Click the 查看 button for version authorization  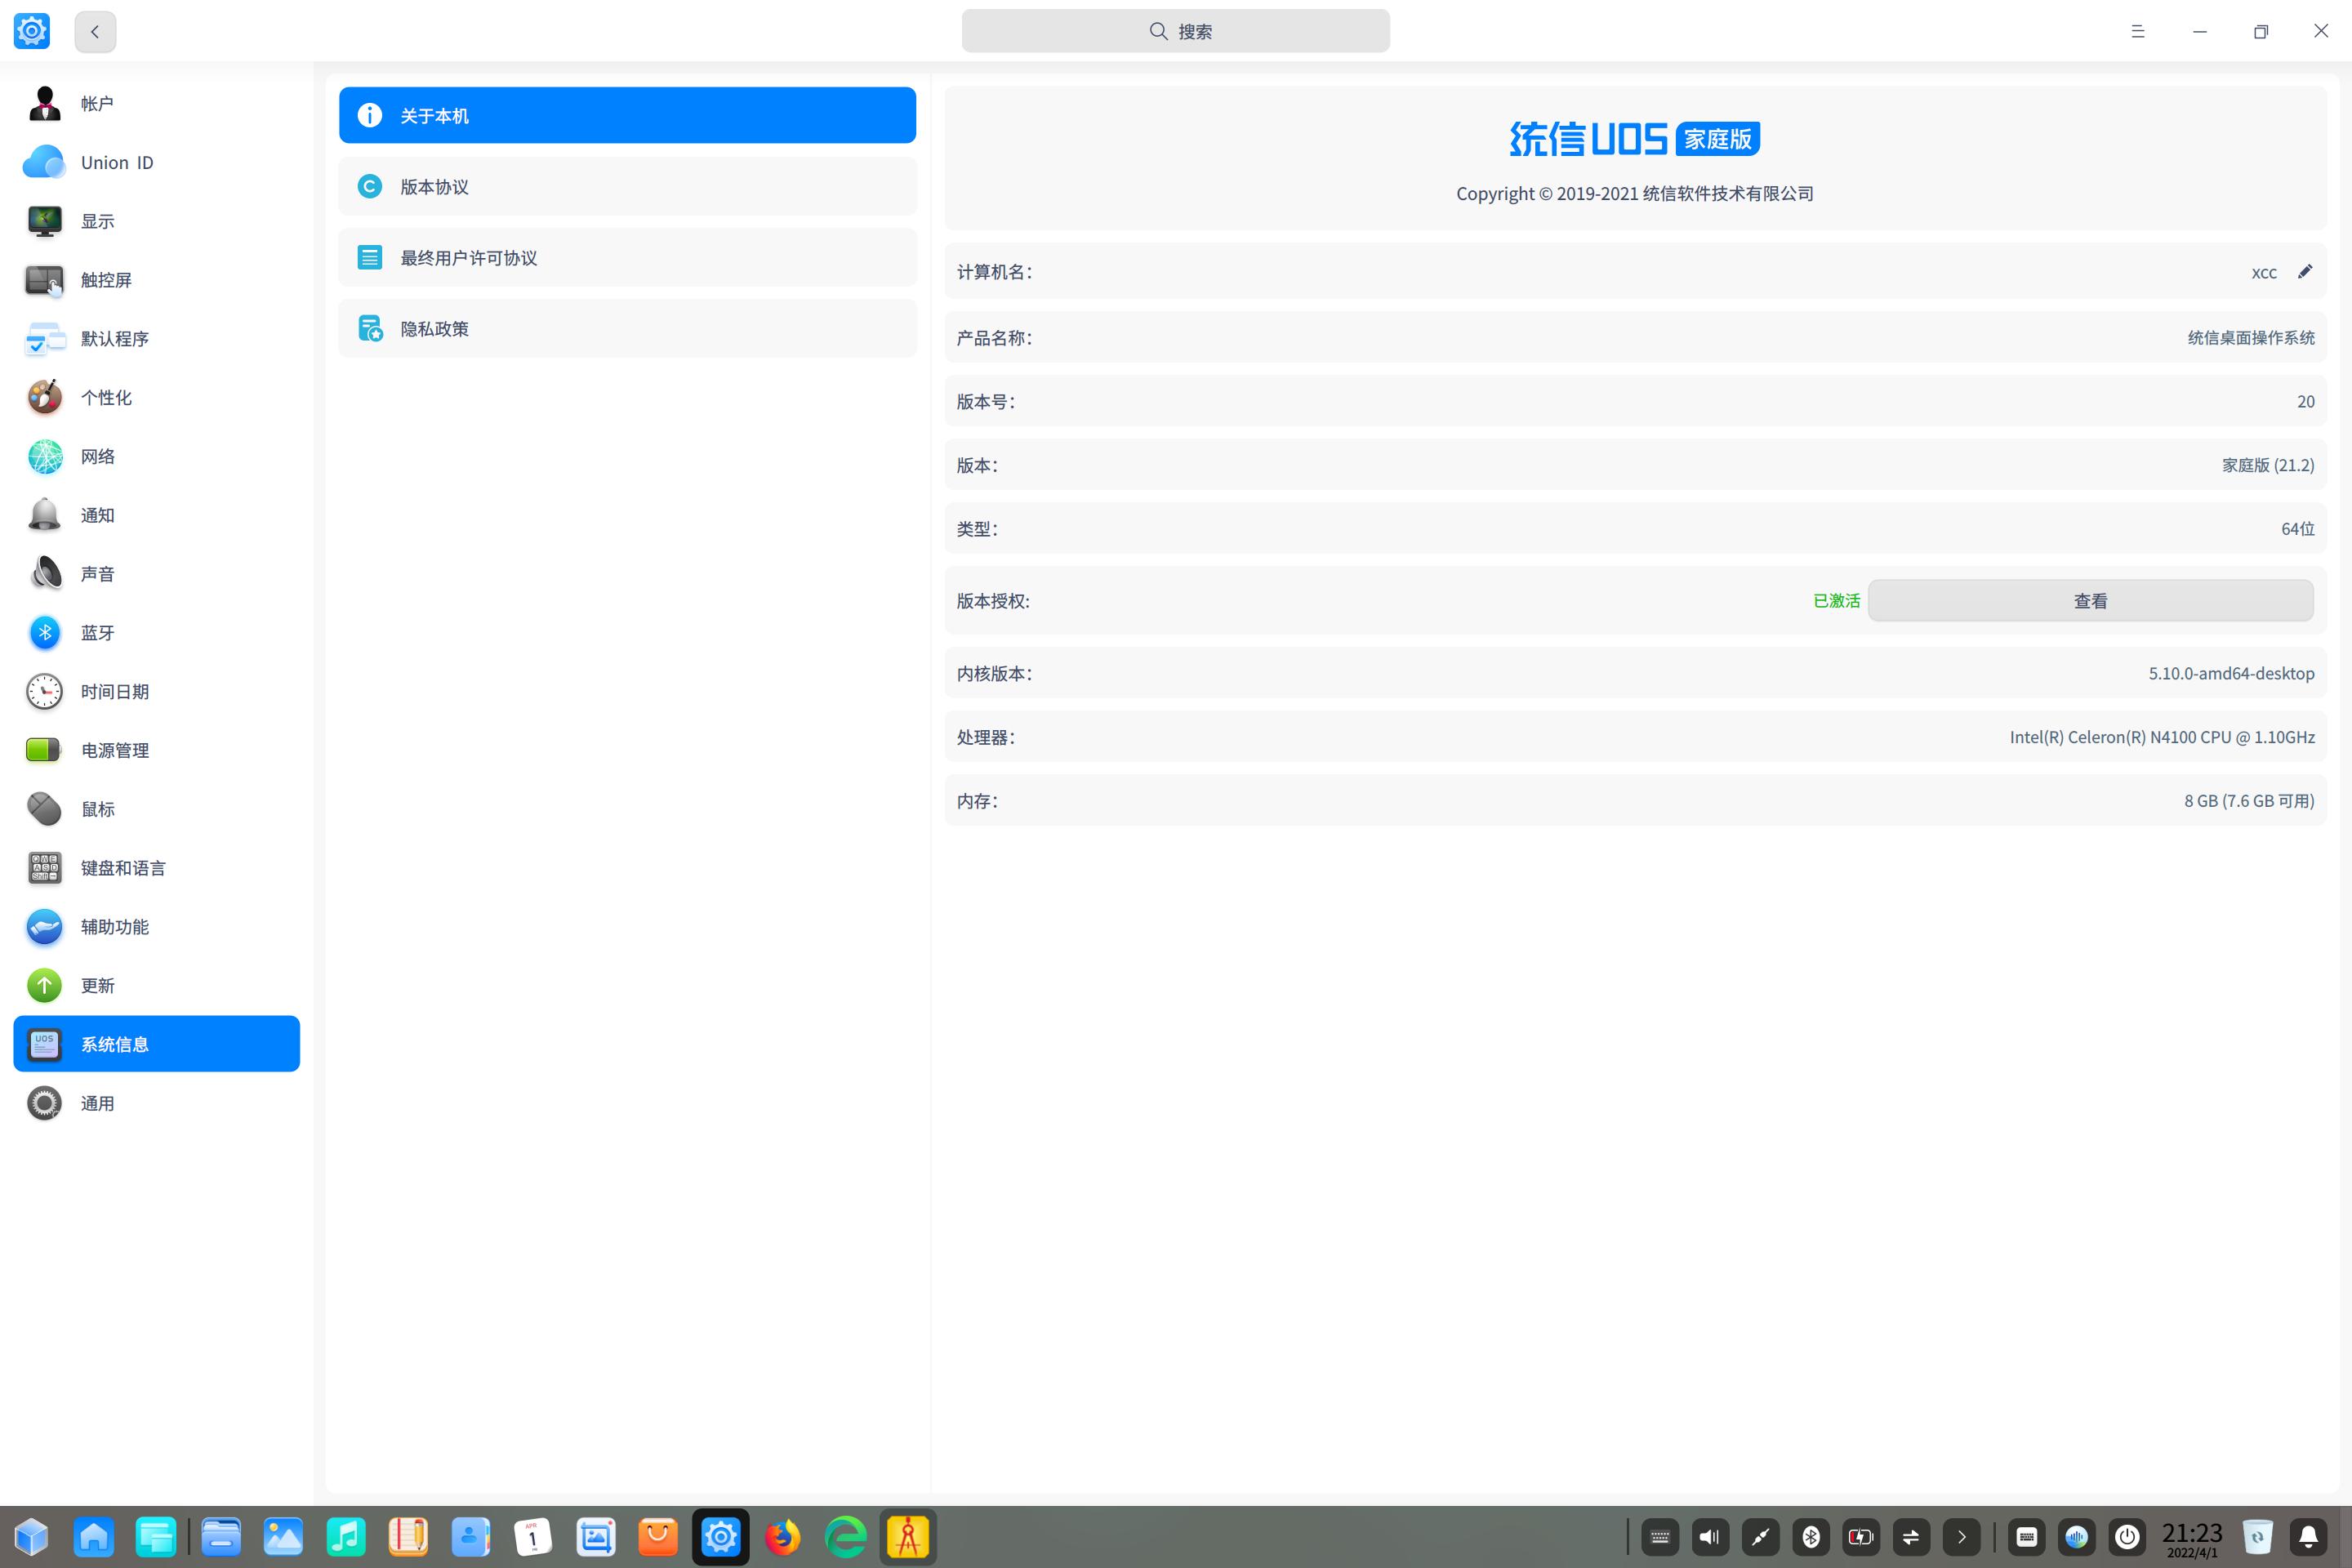tap(2090, 601)
